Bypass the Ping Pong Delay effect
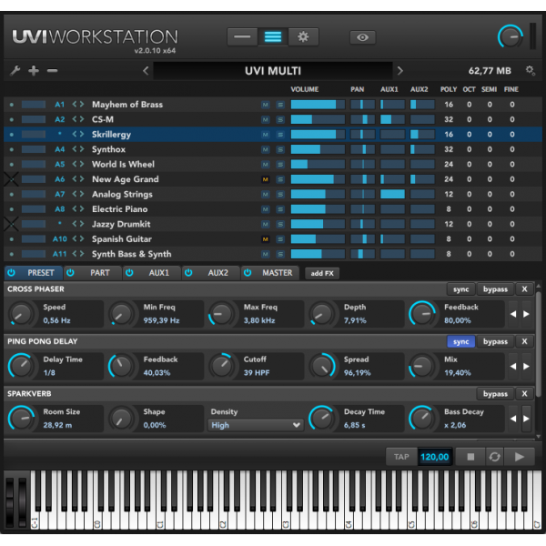Viewport: 546px width, 546px height. [x=495, y=341]
